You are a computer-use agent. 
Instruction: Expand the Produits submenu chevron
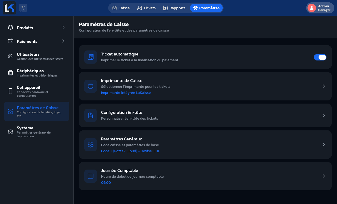tap(63, 27)
